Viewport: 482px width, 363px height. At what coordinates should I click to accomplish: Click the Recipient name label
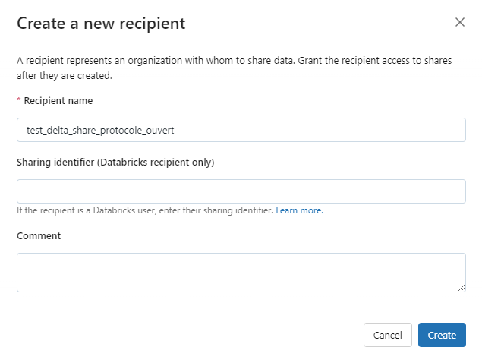58,100
